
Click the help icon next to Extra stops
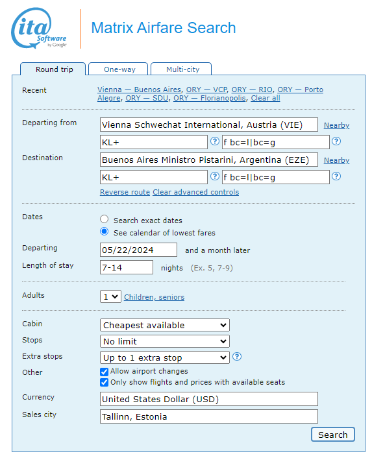tap(237, 357)
